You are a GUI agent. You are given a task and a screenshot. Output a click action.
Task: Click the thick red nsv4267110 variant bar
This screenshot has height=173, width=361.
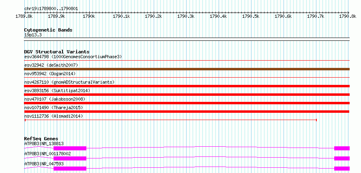click(187, 86)
